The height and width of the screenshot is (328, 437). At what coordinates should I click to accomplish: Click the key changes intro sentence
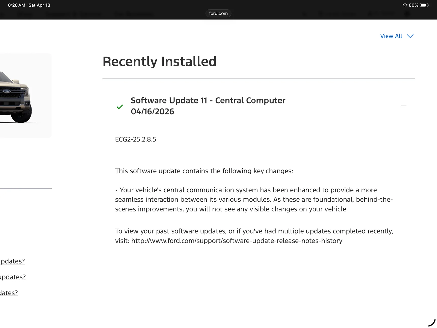tap(204, 171)
